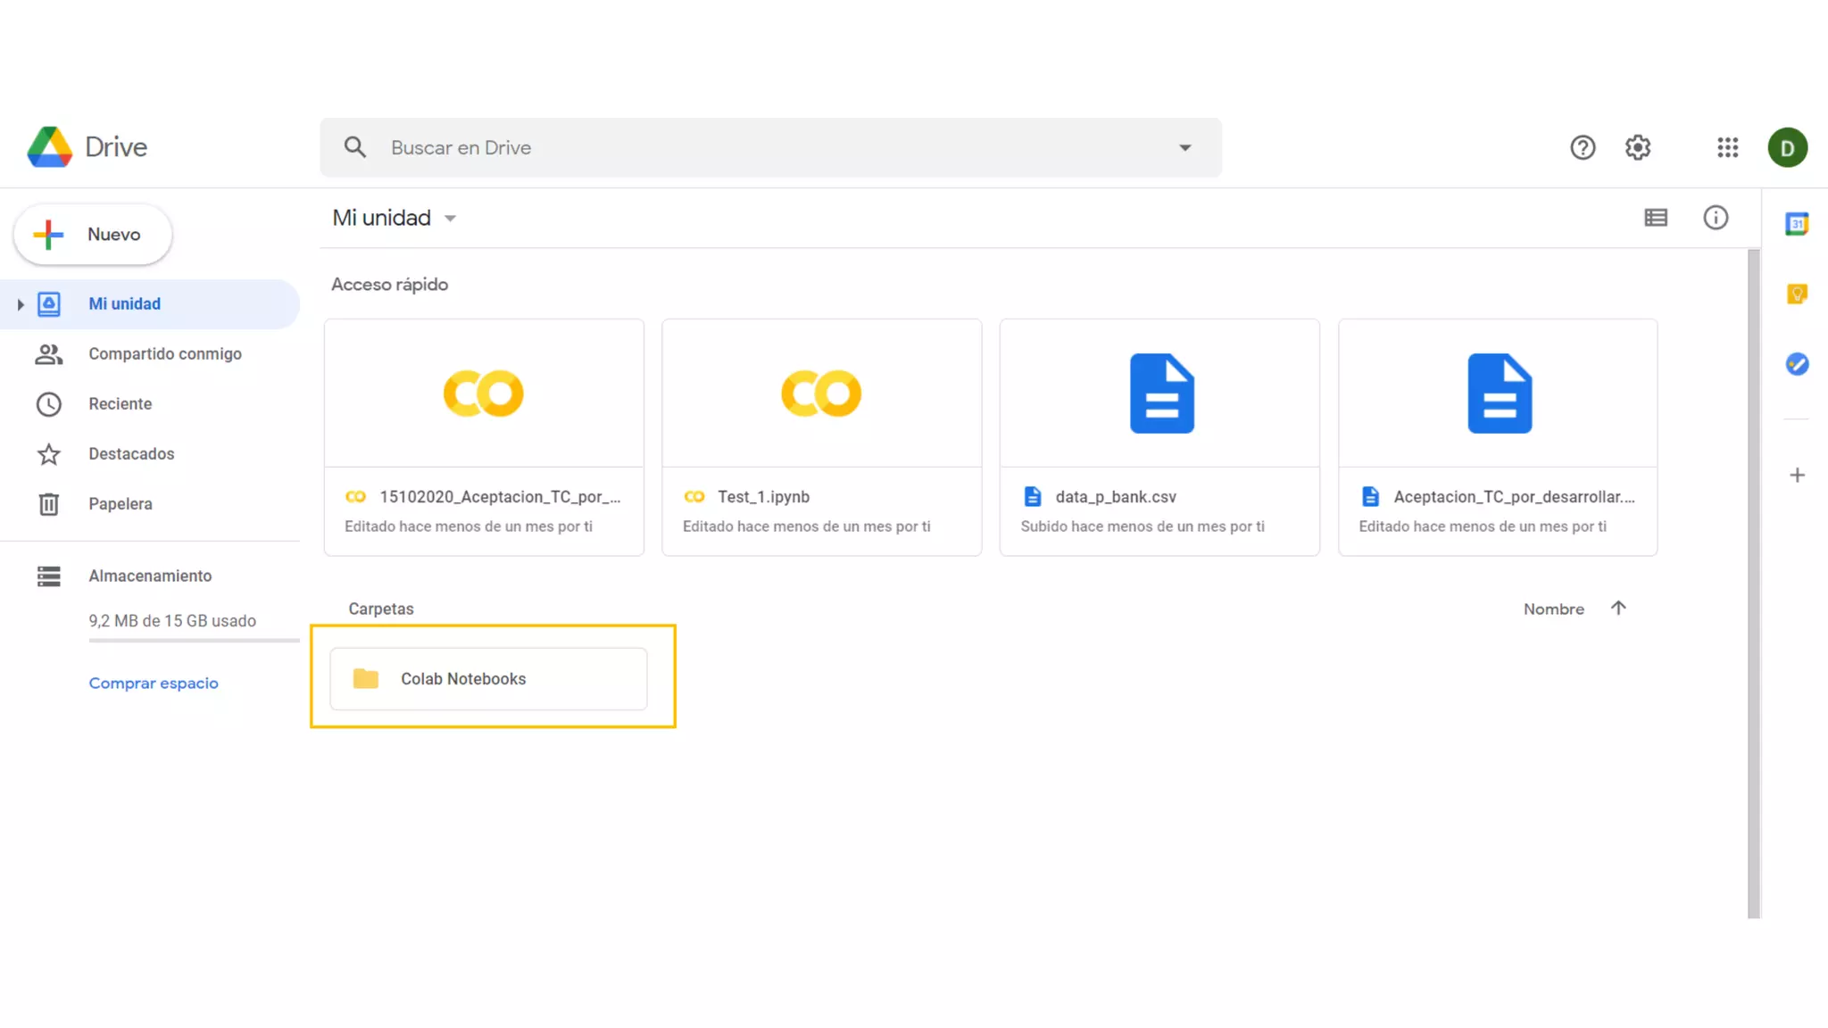Screen dimensions: 1828x1028
Task: Click the Nuevo button
Action: (x=93, y=235)
